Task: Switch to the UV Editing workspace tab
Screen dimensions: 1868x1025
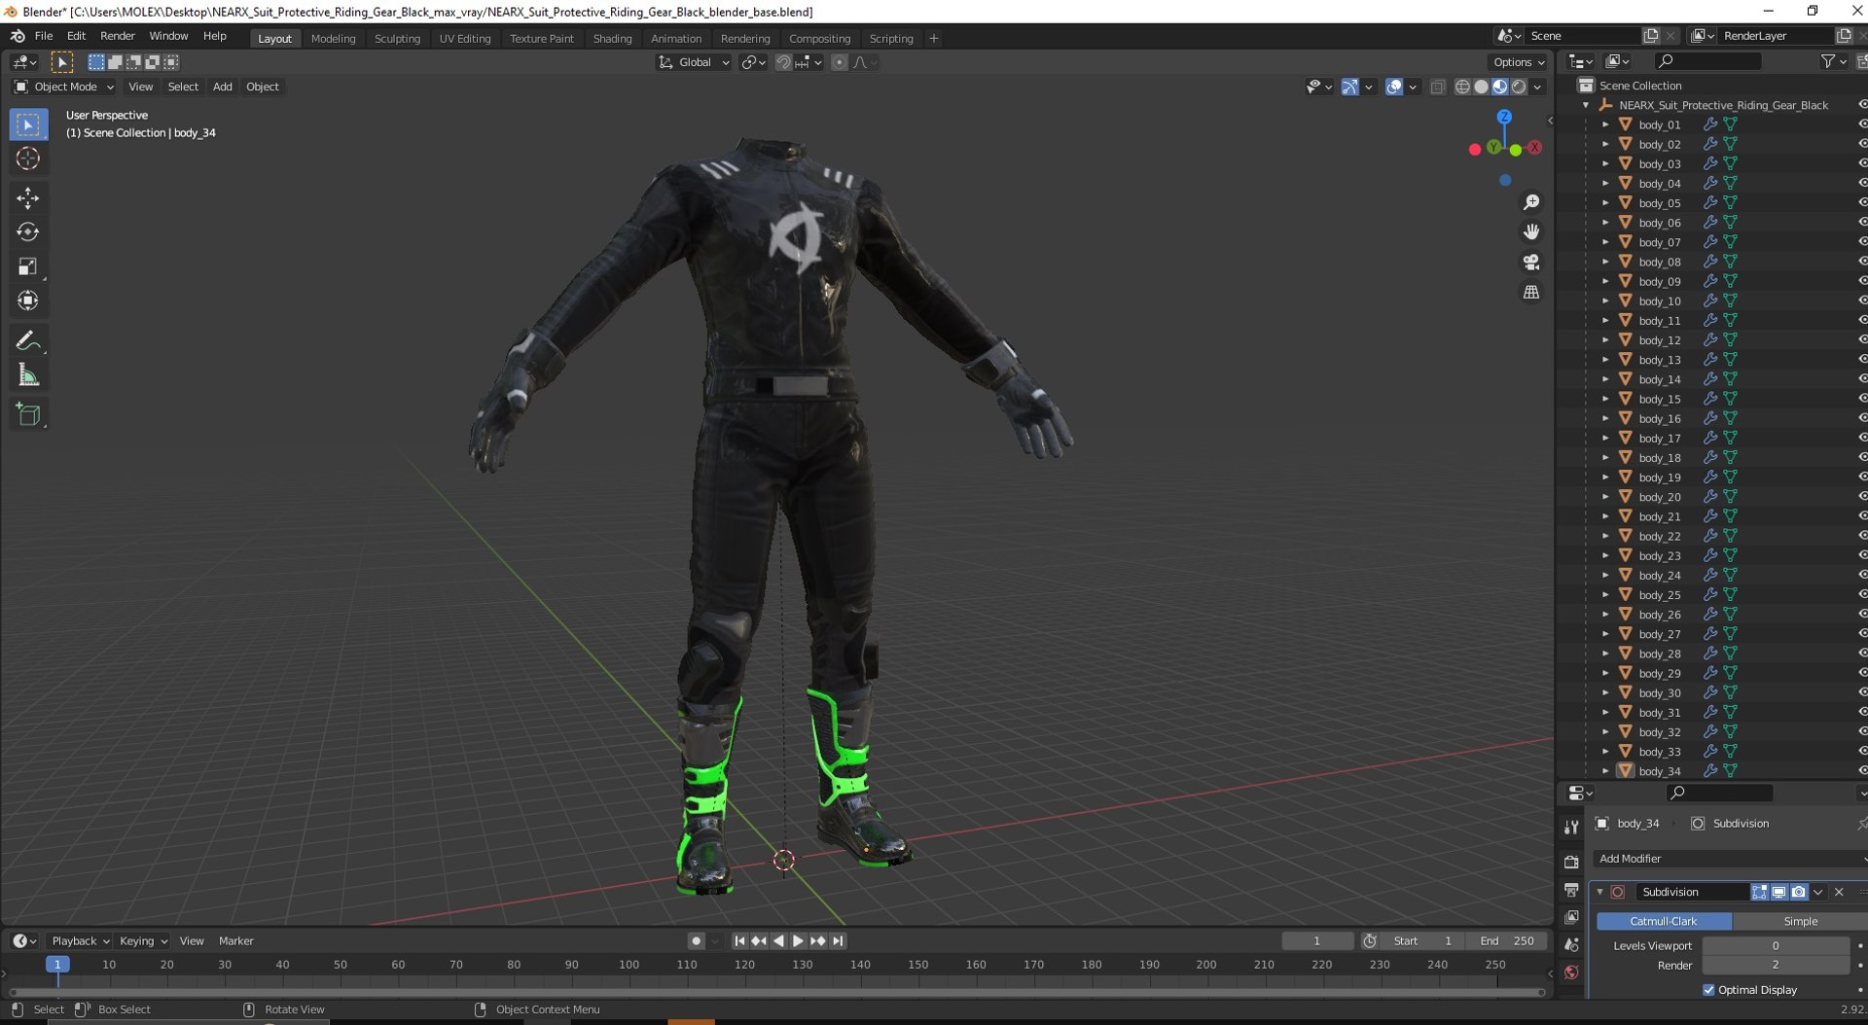Action: pyautogui.click(x=465, y=39)
